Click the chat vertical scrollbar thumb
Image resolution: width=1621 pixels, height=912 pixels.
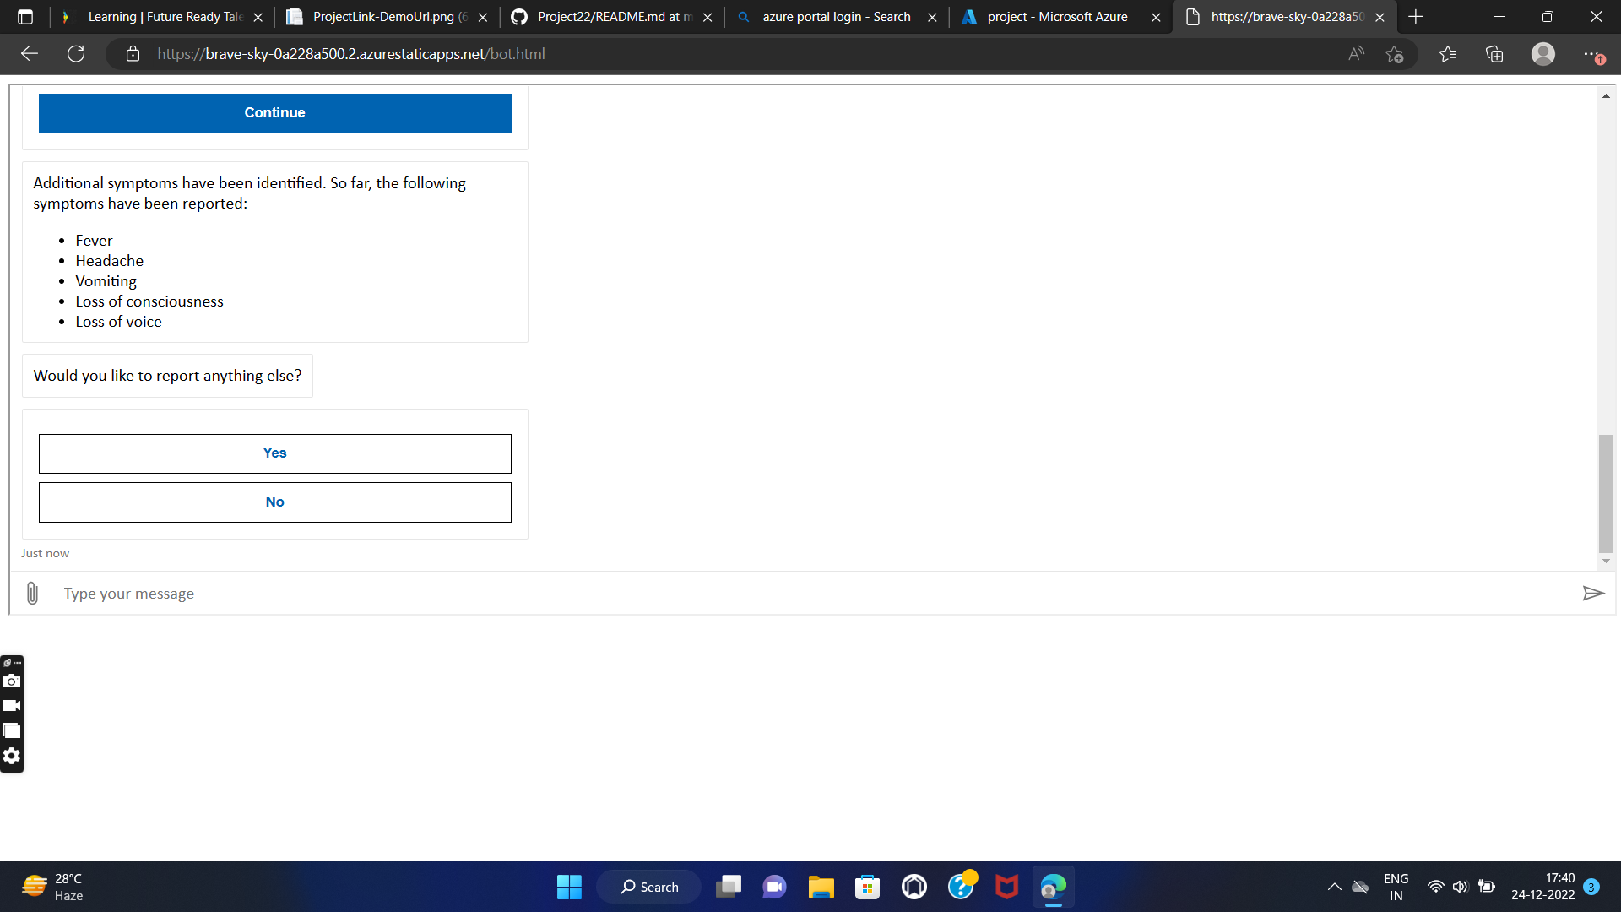pos(1606,493)
